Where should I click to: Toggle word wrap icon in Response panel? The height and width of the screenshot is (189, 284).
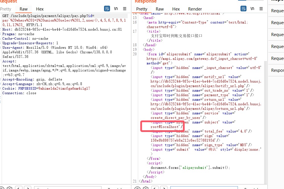click(243, 9)
